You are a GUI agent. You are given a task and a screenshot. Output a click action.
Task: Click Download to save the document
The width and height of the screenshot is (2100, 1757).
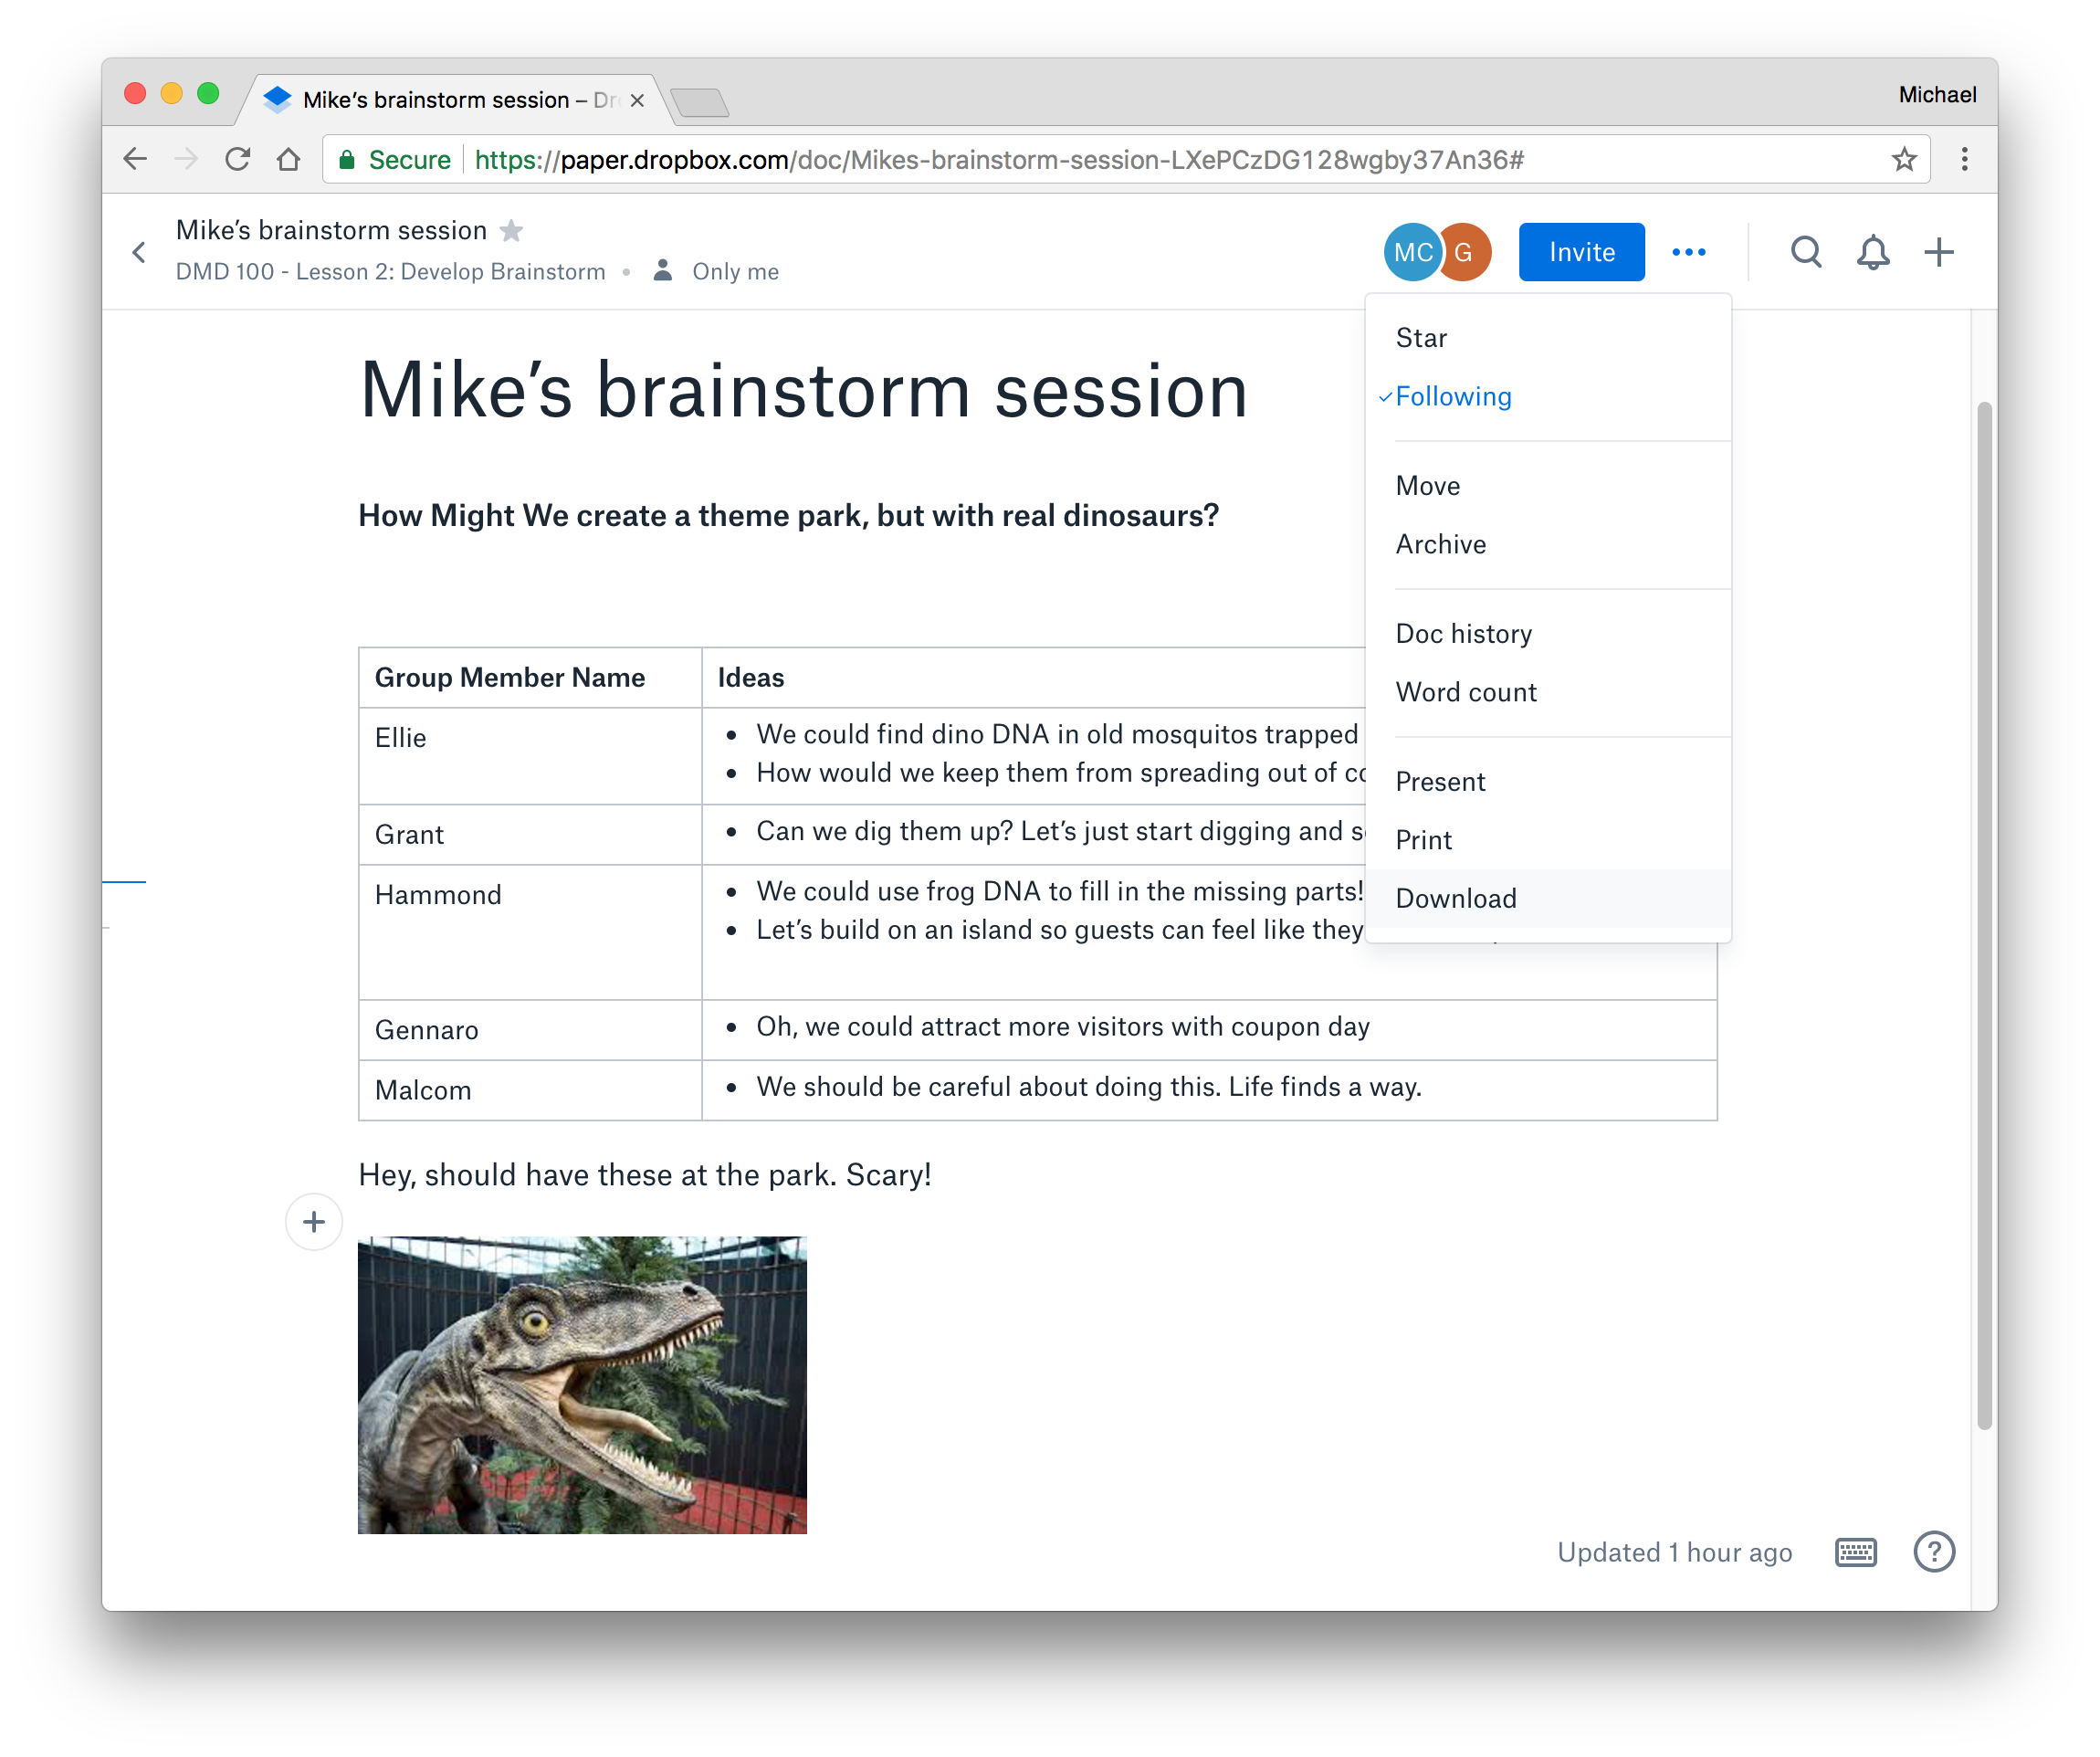[1456, 897]
